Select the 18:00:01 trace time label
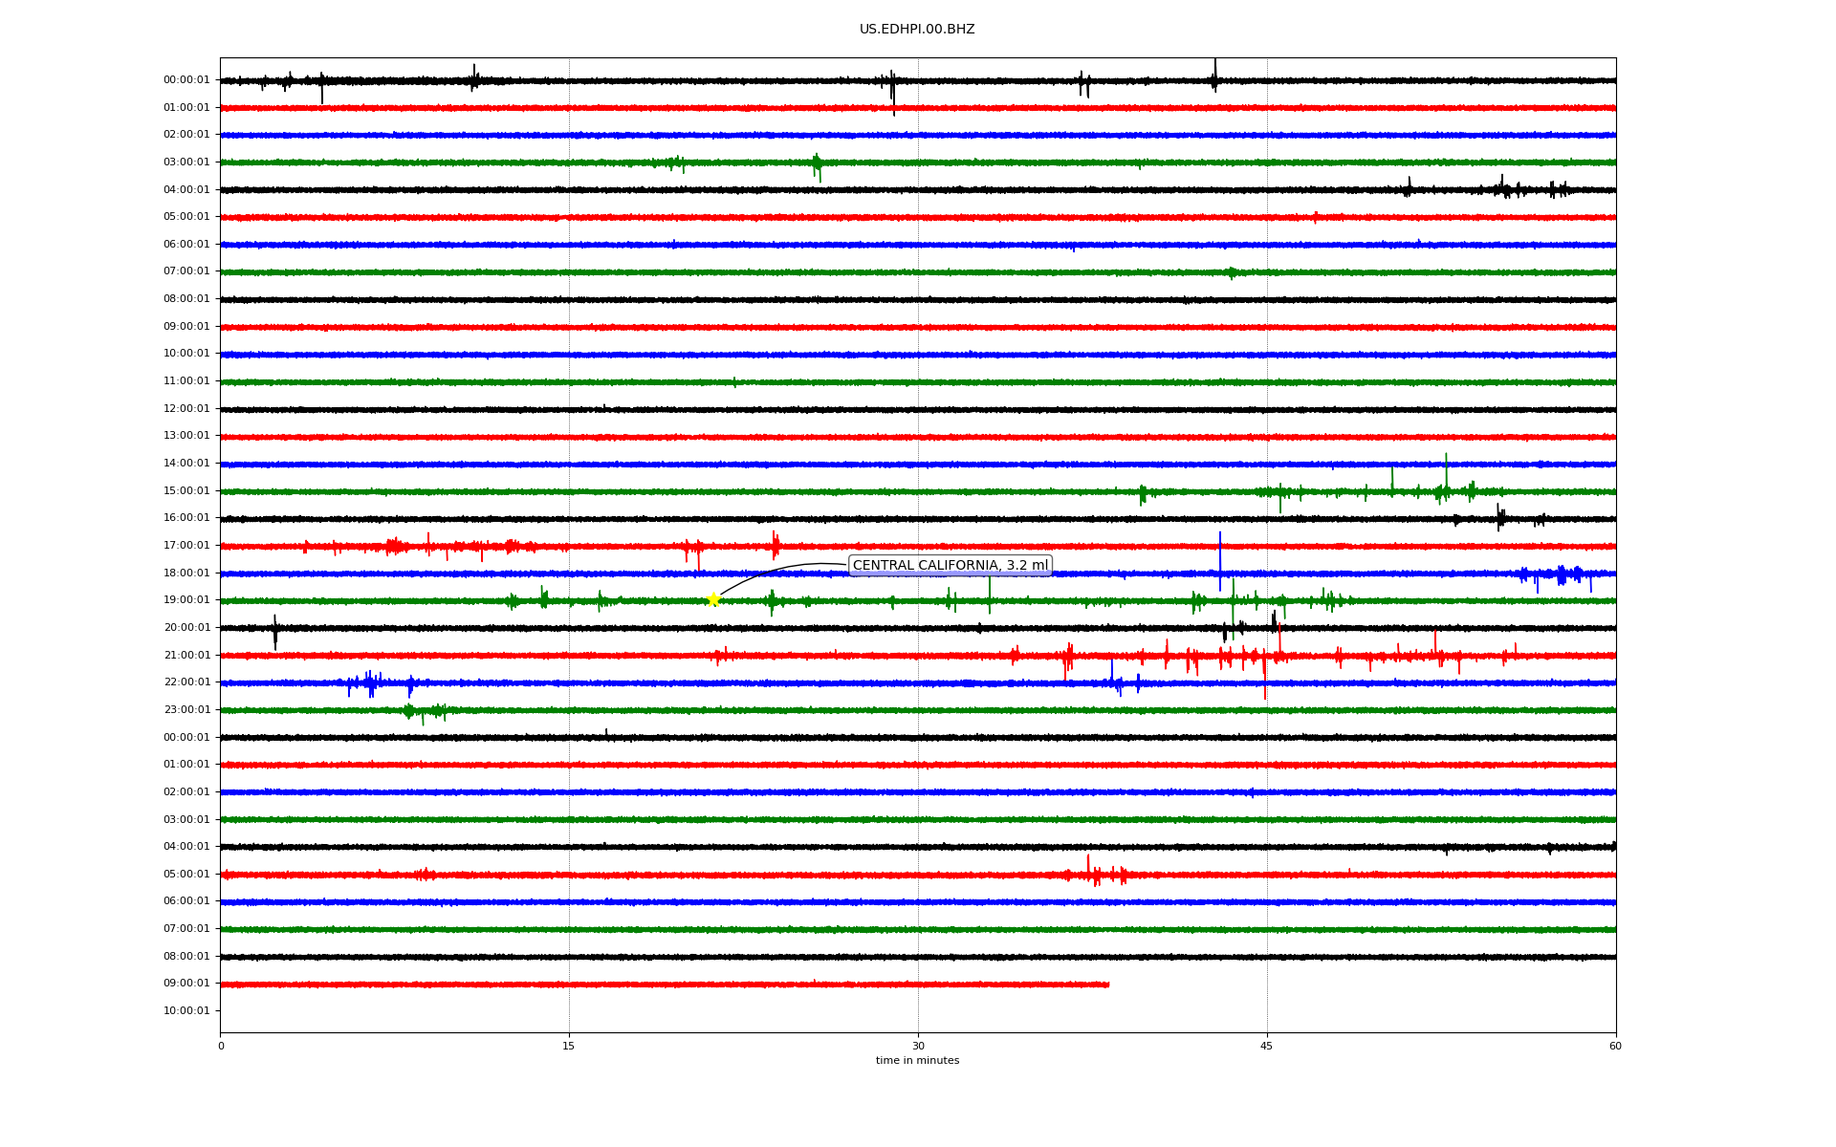Screen dimensions: 1836x1147 click(x=186, y=573)
